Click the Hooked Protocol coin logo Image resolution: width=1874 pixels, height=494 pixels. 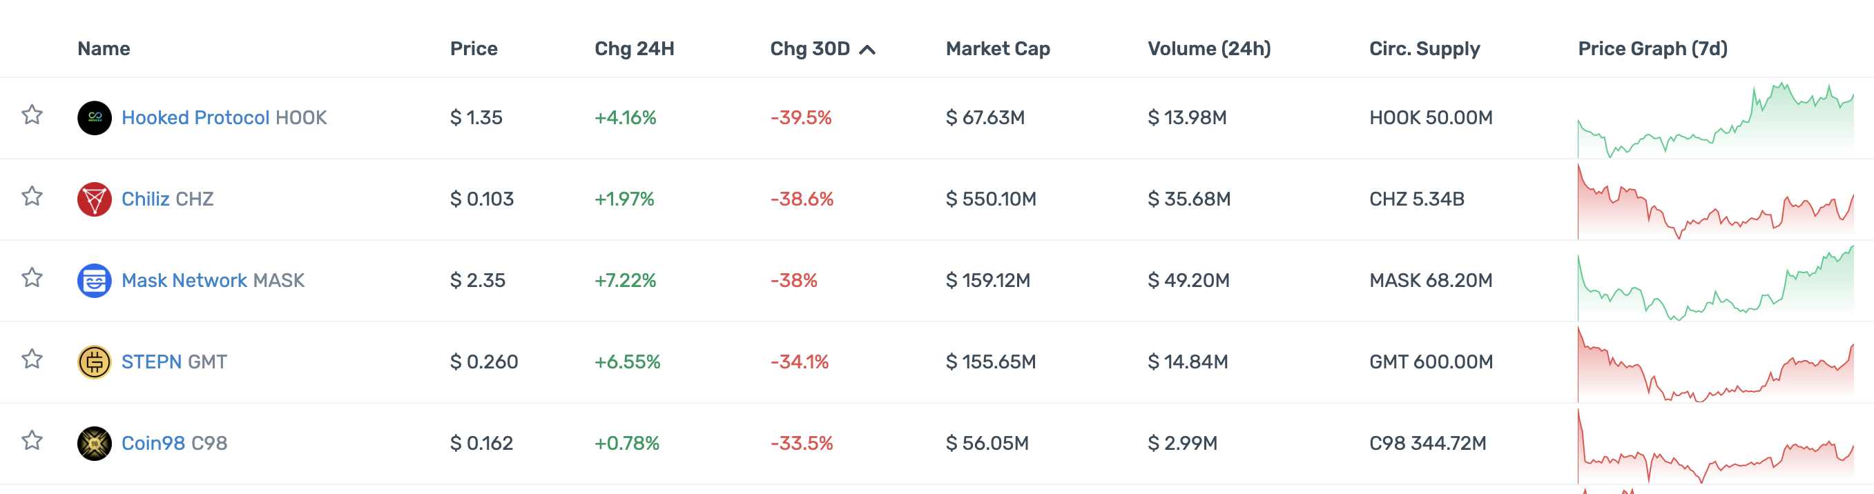[x=94, y=118]
